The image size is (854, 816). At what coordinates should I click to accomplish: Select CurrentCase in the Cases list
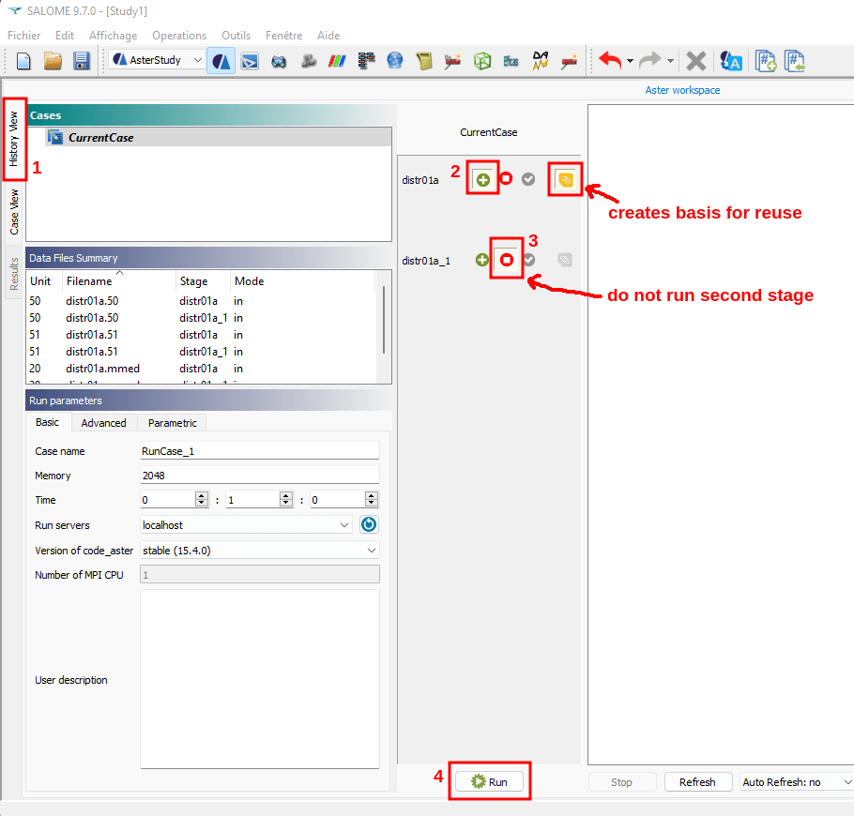click(x=100, y=137)
